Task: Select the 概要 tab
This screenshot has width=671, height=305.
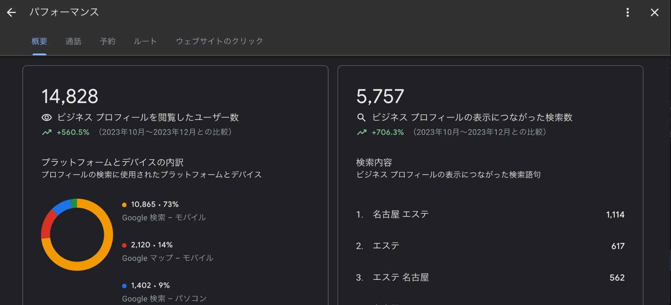Action: (39, 41)
